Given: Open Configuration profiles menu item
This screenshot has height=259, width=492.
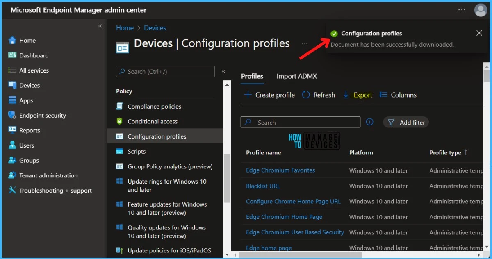Looking at the screenshot, I should click(x=165, y=136).
